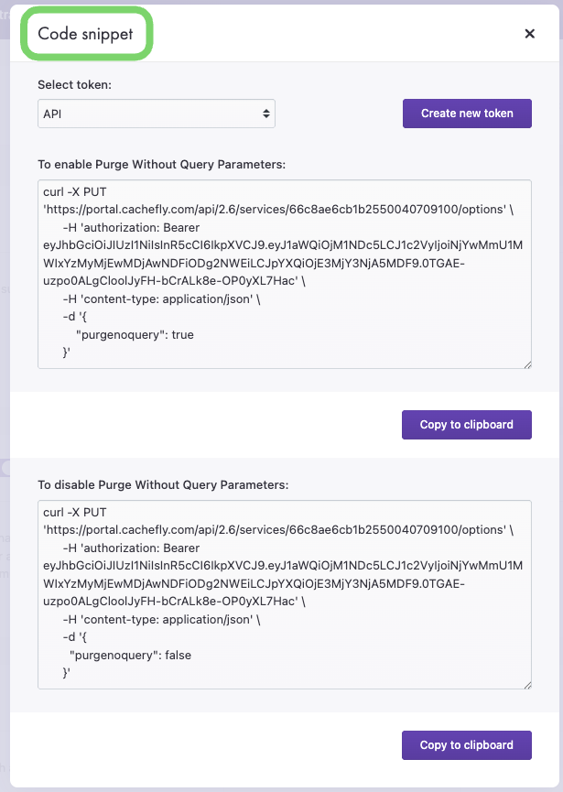
Task: Grab the enable code box resize handle
Action: point(527,364)
